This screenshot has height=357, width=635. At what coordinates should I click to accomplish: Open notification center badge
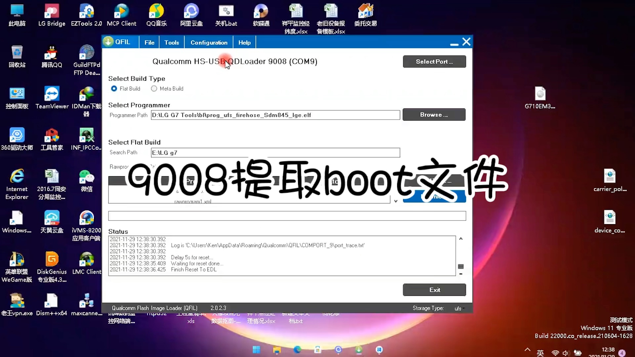click(x=622, y=353)
